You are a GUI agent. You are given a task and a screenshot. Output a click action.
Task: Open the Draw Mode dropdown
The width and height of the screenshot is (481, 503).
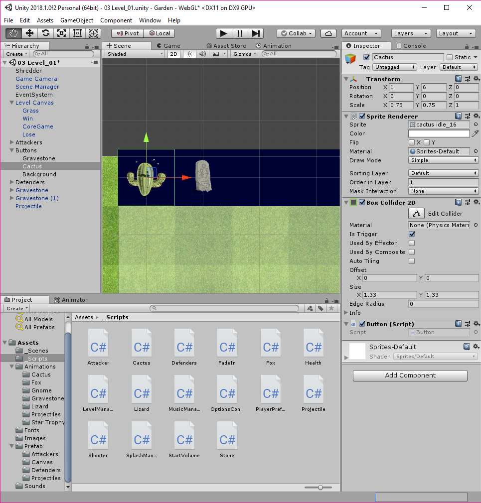[443, 160]
